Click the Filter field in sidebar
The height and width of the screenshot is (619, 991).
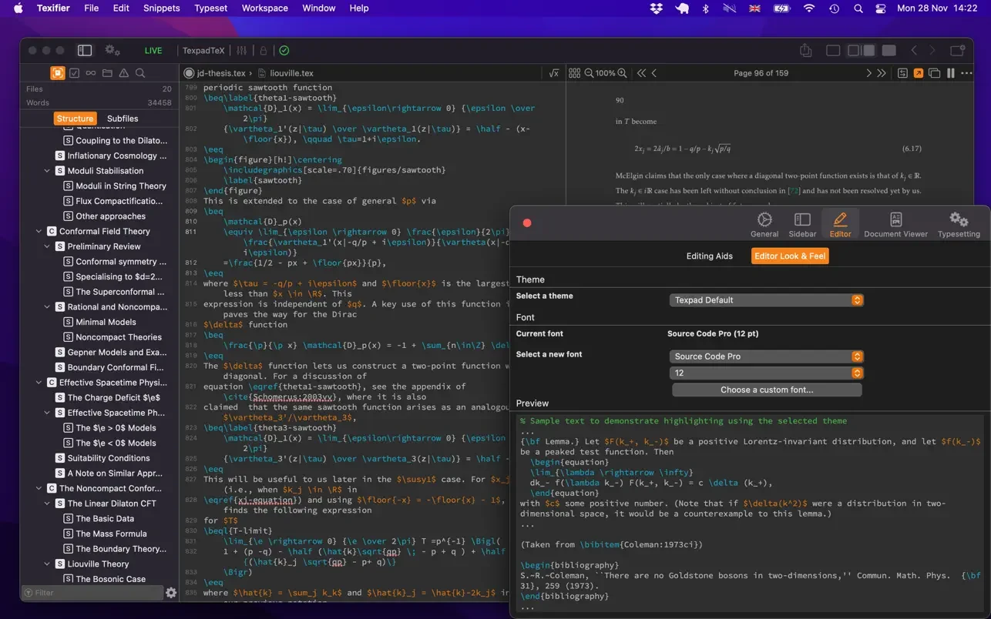point(91,593)
